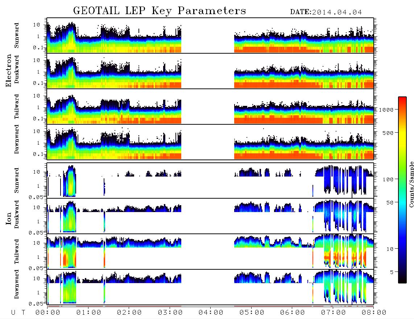Screen dimensions: 414x319
Task: Select the Ion Dawnward panel label
Action: pos(17,284)
